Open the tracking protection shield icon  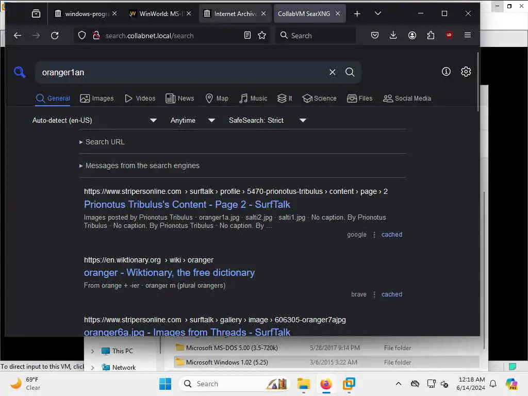click(x=82, y=36)
